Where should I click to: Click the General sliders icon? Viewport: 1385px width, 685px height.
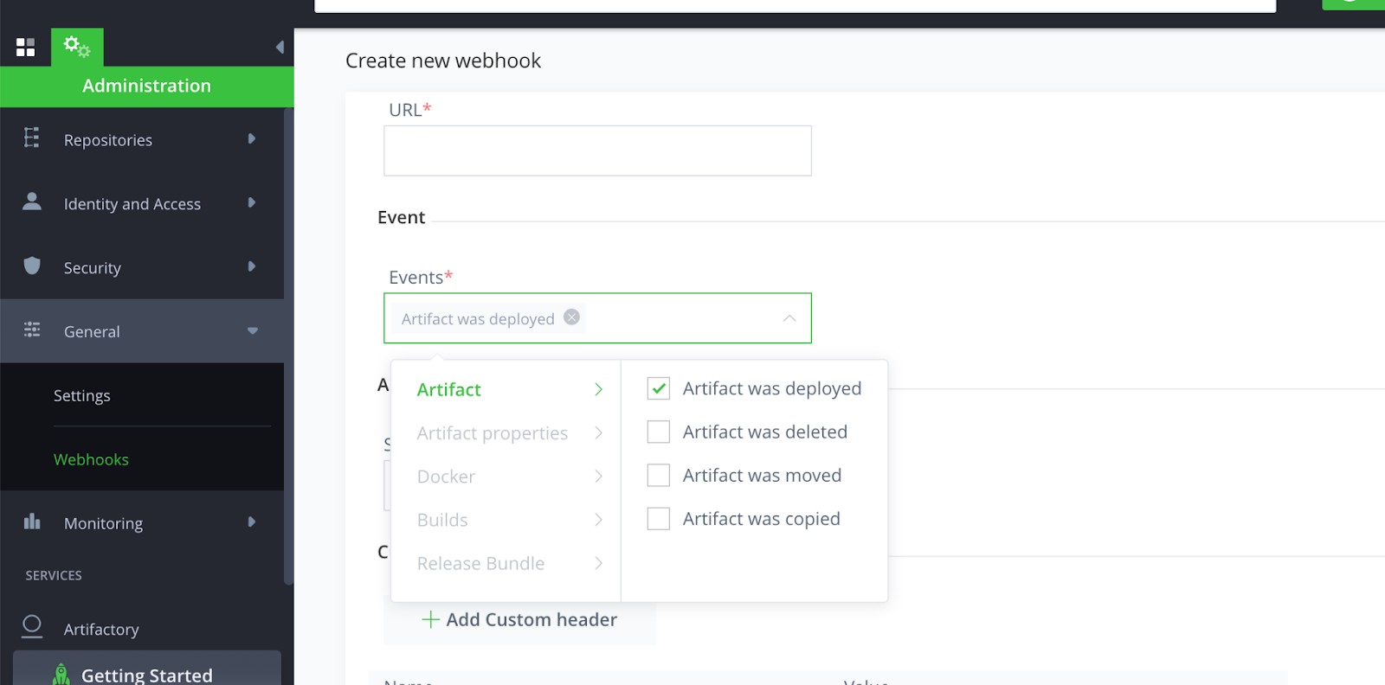pos(31,330)
